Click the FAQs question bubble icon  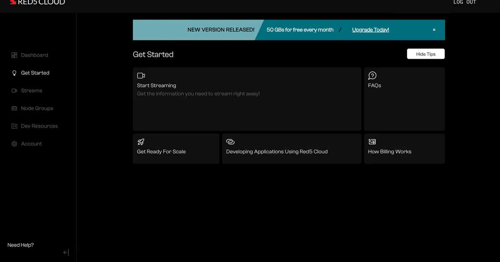(x=372, y=75)
